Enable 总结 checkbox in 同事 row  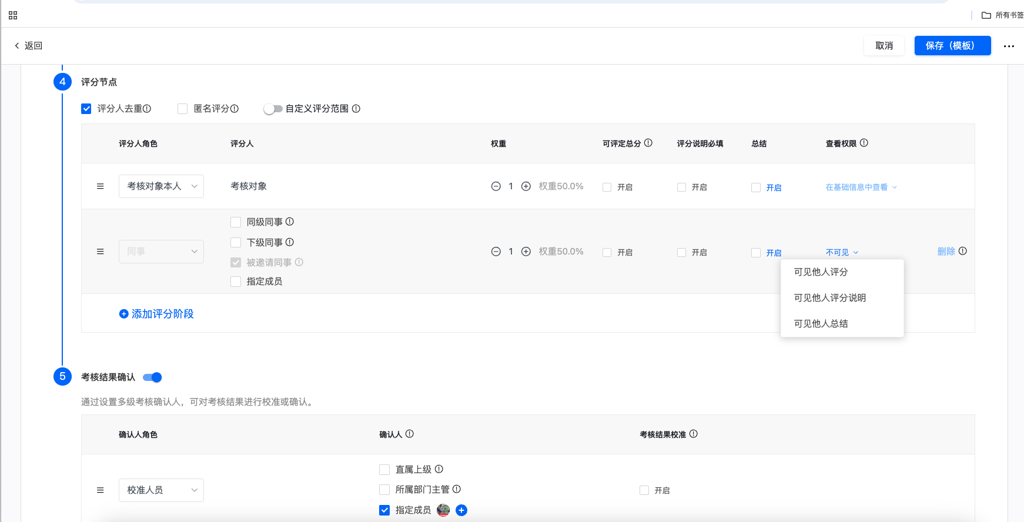[x=756, y=253]
